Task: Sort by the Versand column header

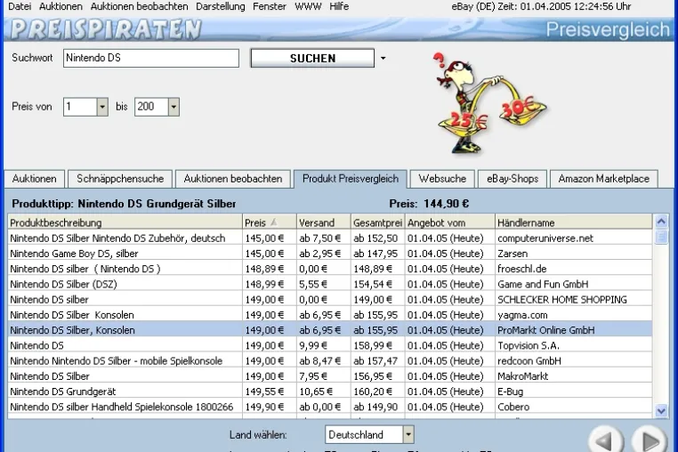Action: pyautogui.click(x=324, y=222)
